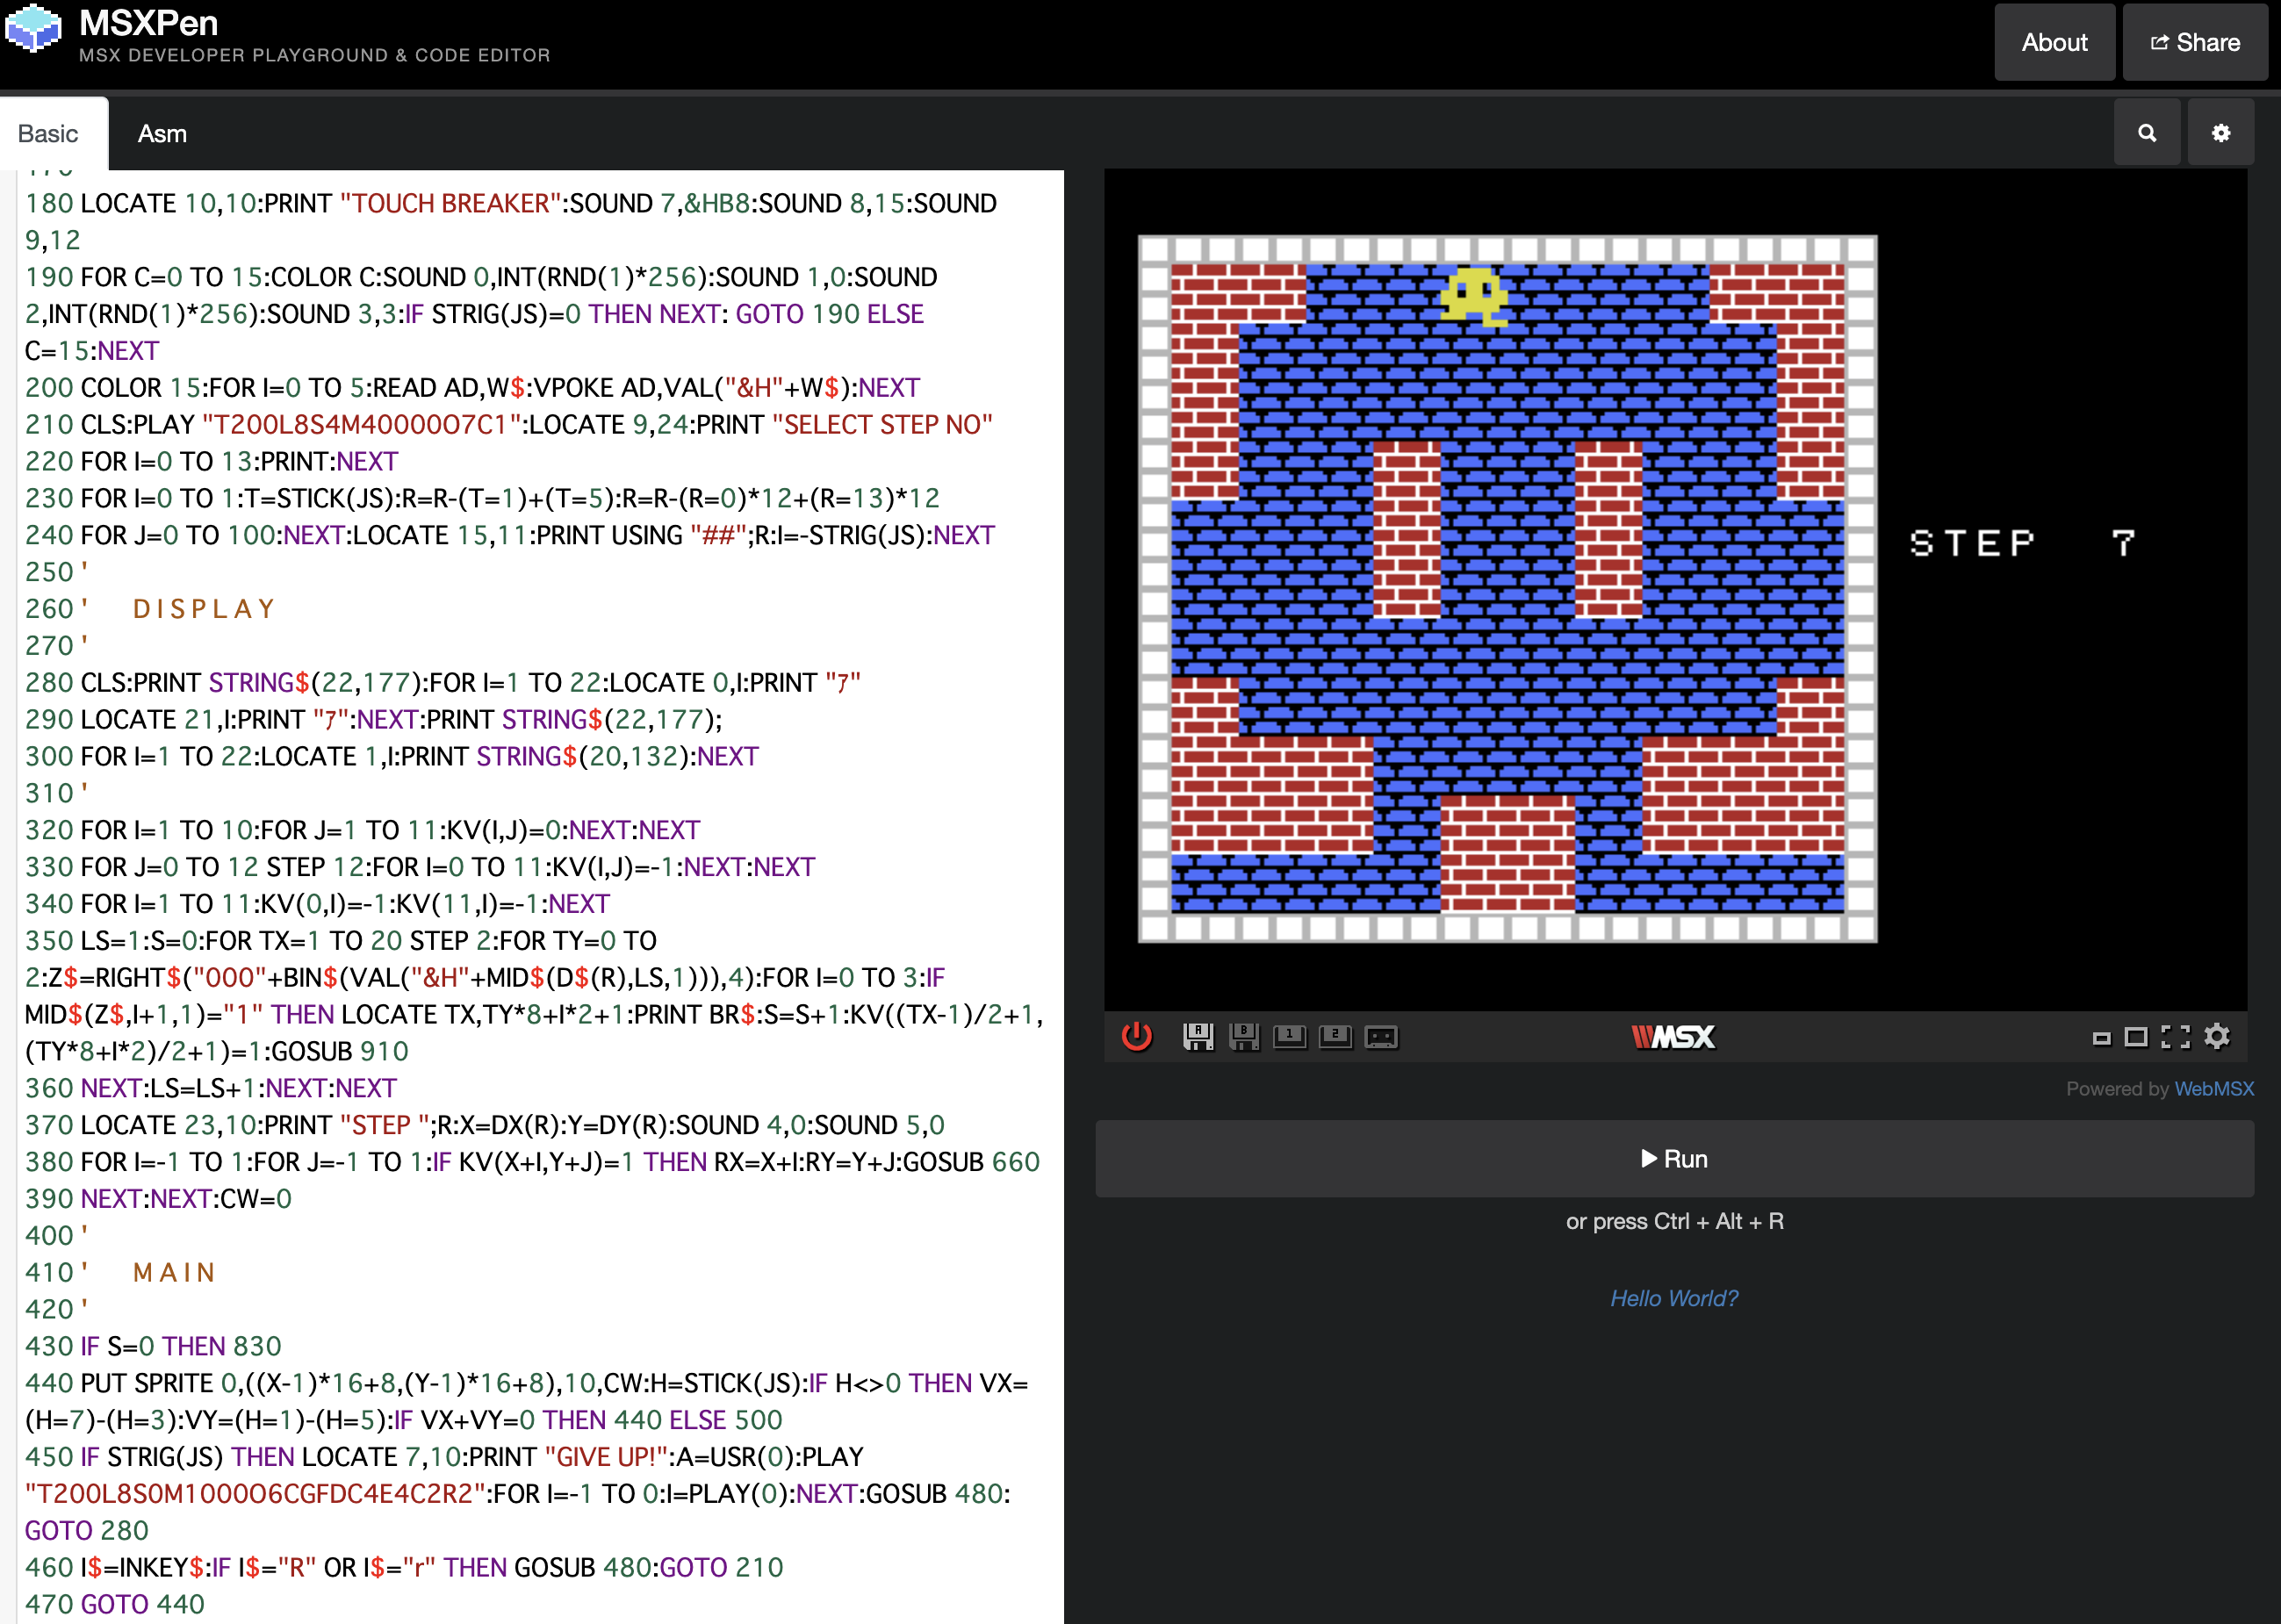Image resolution: width=2281 pixels, height=1624 pixels.
Task: Open floppy drive A icon
Action: (1198, 1036)
